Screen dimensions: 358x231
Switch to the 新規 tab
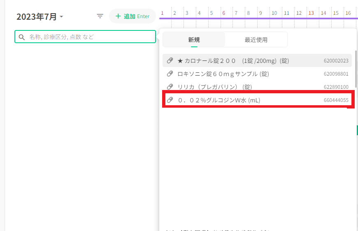194,40
